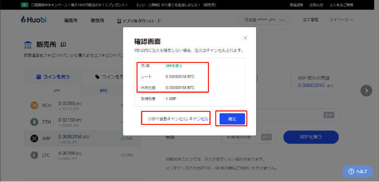Select the BCH coin icon
The height and width of the screenshot is (182, 379).
[x=34, y=106]
